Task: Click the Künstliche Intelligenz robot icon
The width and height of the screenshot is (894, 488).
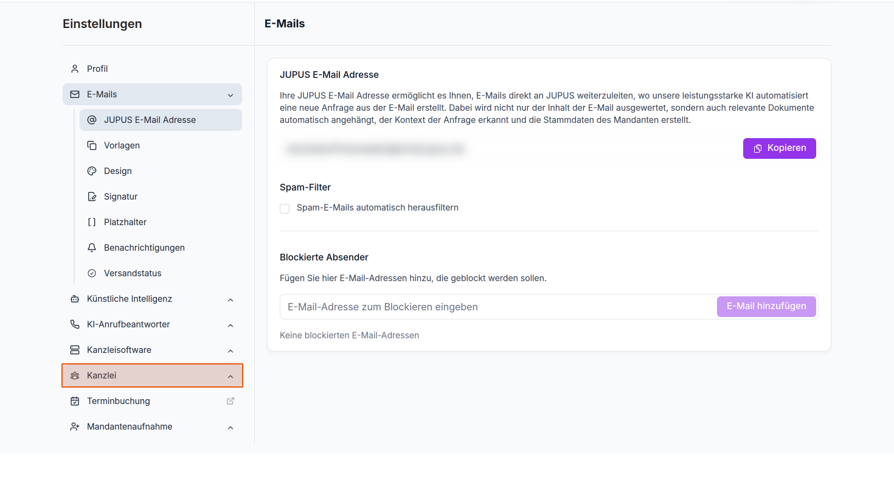Action: [x=75, y=299]
